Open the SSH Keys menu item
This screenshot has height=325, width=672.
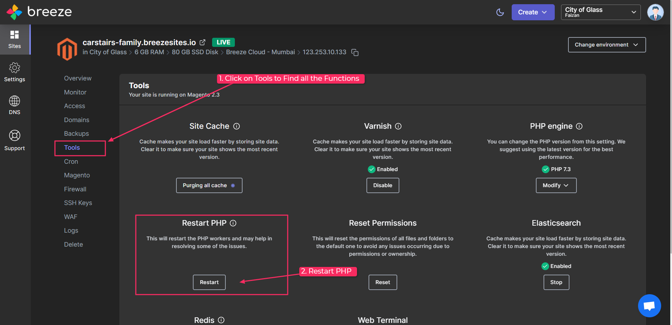click(x=78, y=203)
